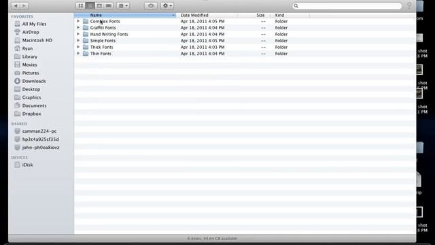Click the Hand Writing Fonts name

pyautogui.click(x=109, y=34)
